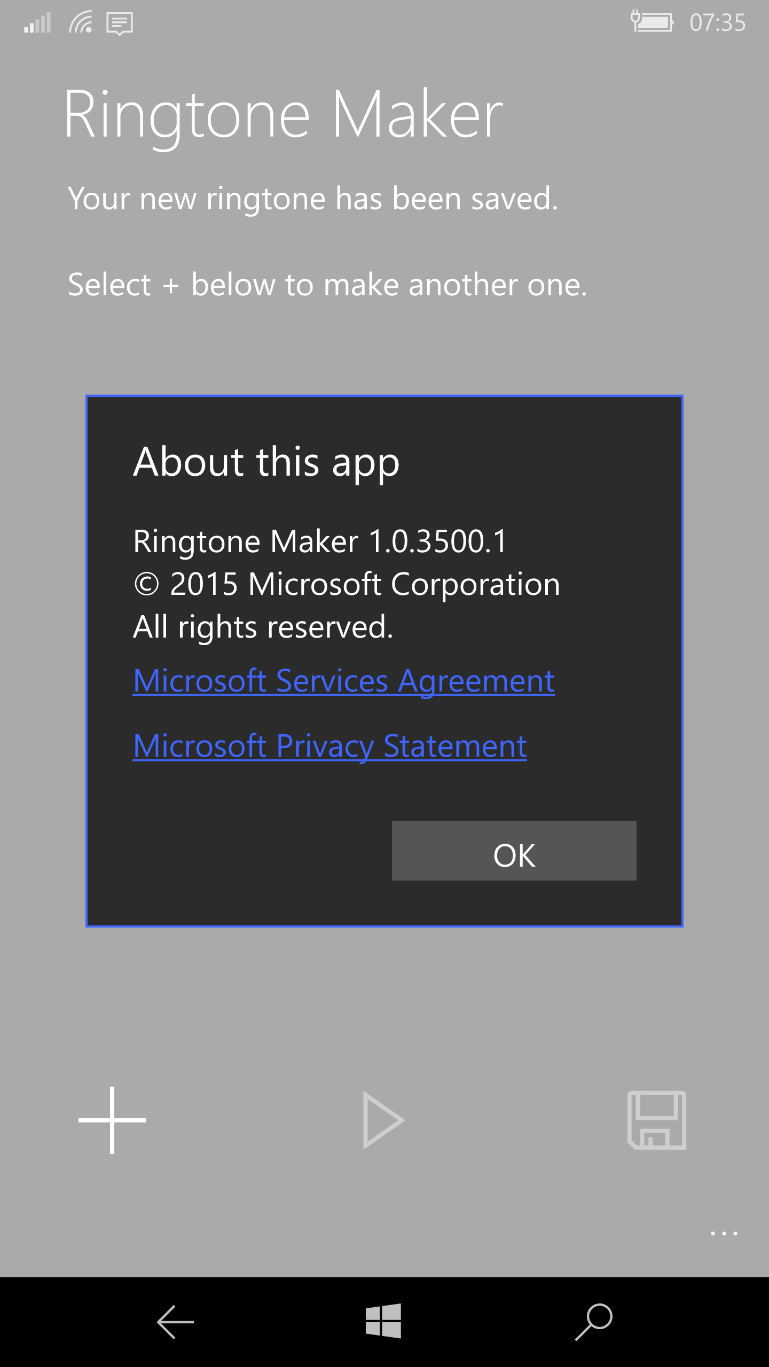Open the three-dot more options menu
Image resolution: width=769 pixels, height=1367 pixels.
724,1234
